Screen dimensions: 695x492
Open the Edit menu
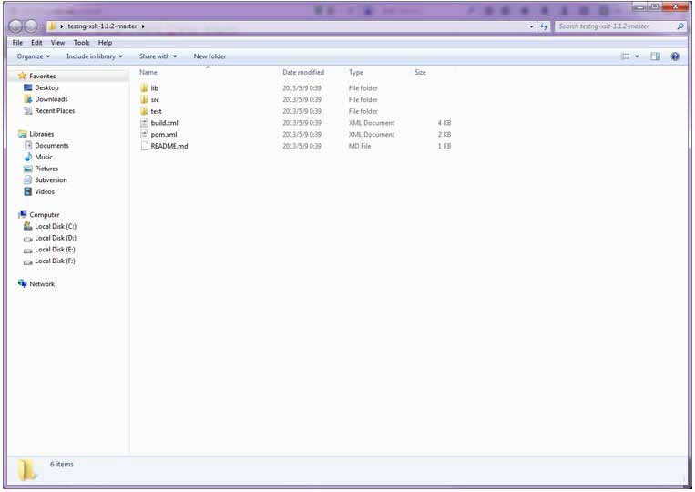(36, 43)
